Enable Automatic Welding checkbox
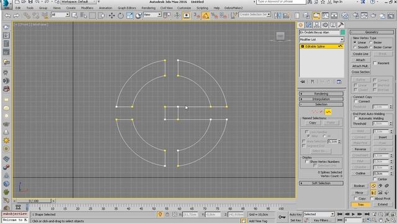The height and width of the screenshot is (223, 397). [355, 118]
